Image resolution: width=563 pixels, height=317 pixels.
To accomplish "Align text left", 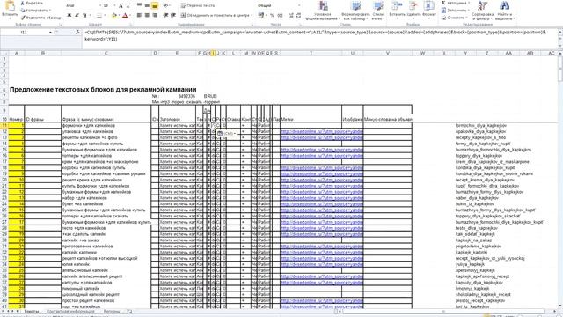I will (139, 16).
